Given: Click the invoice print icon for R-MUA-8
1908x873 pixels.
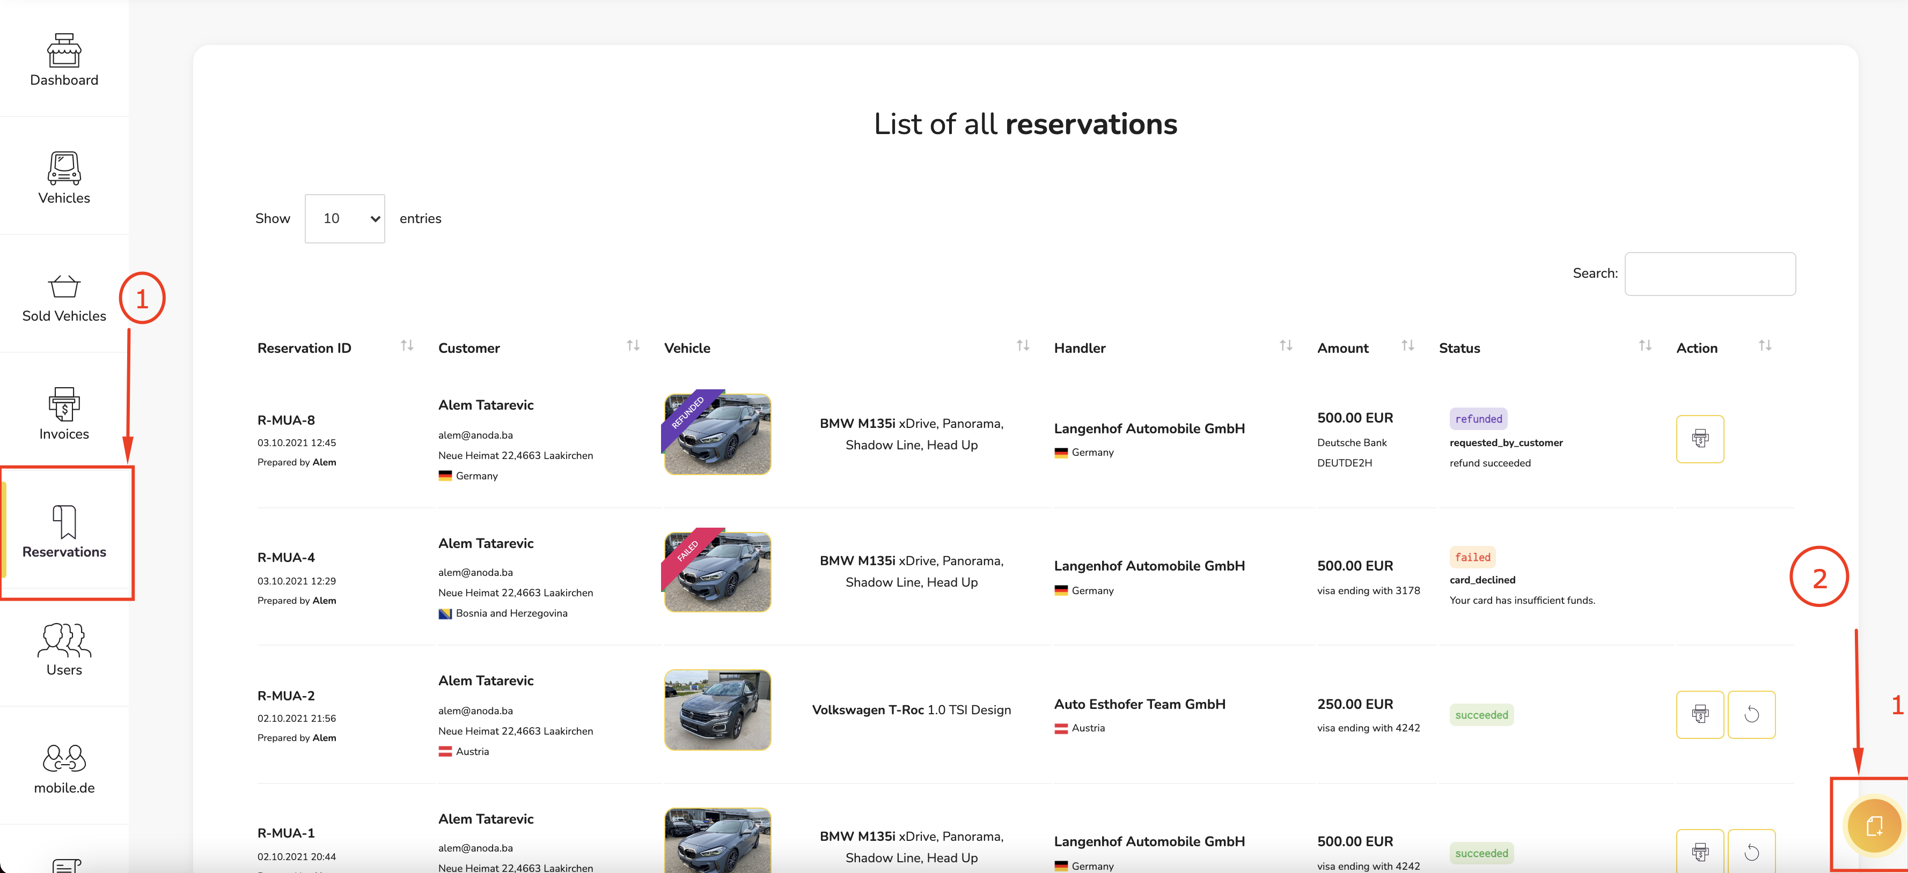Looking at the screenshot, I should coord(1699,439).
